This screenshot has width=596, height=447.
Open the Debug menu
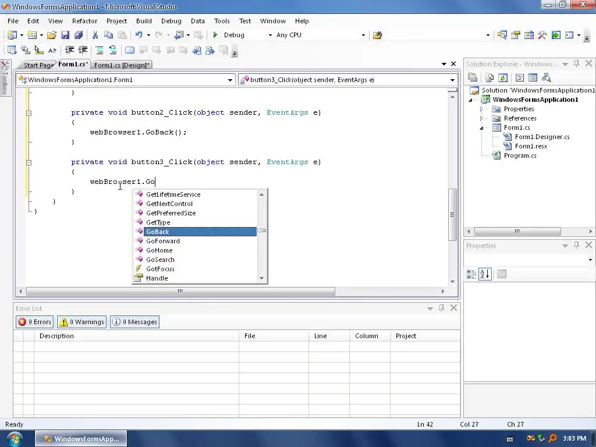pyautogui.click(x=171, y=21)
